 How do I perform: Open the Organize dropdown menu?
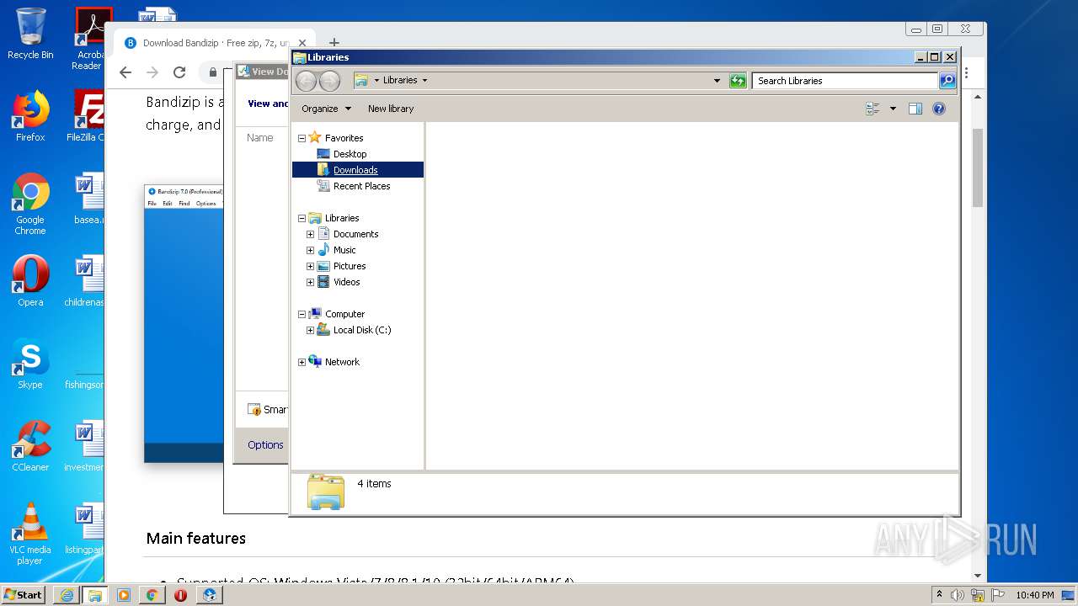click(326, 109)
